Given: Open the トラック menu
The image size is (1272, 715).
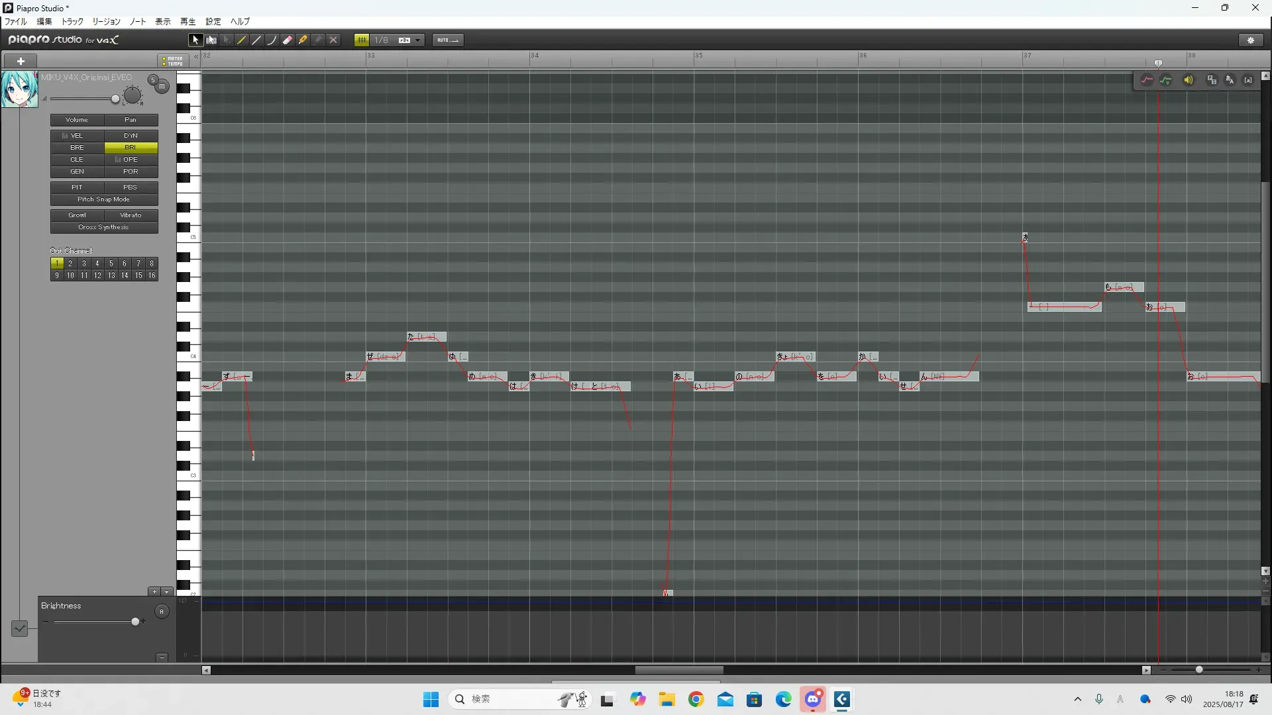Looking at the screenshot, I should 72,22.
